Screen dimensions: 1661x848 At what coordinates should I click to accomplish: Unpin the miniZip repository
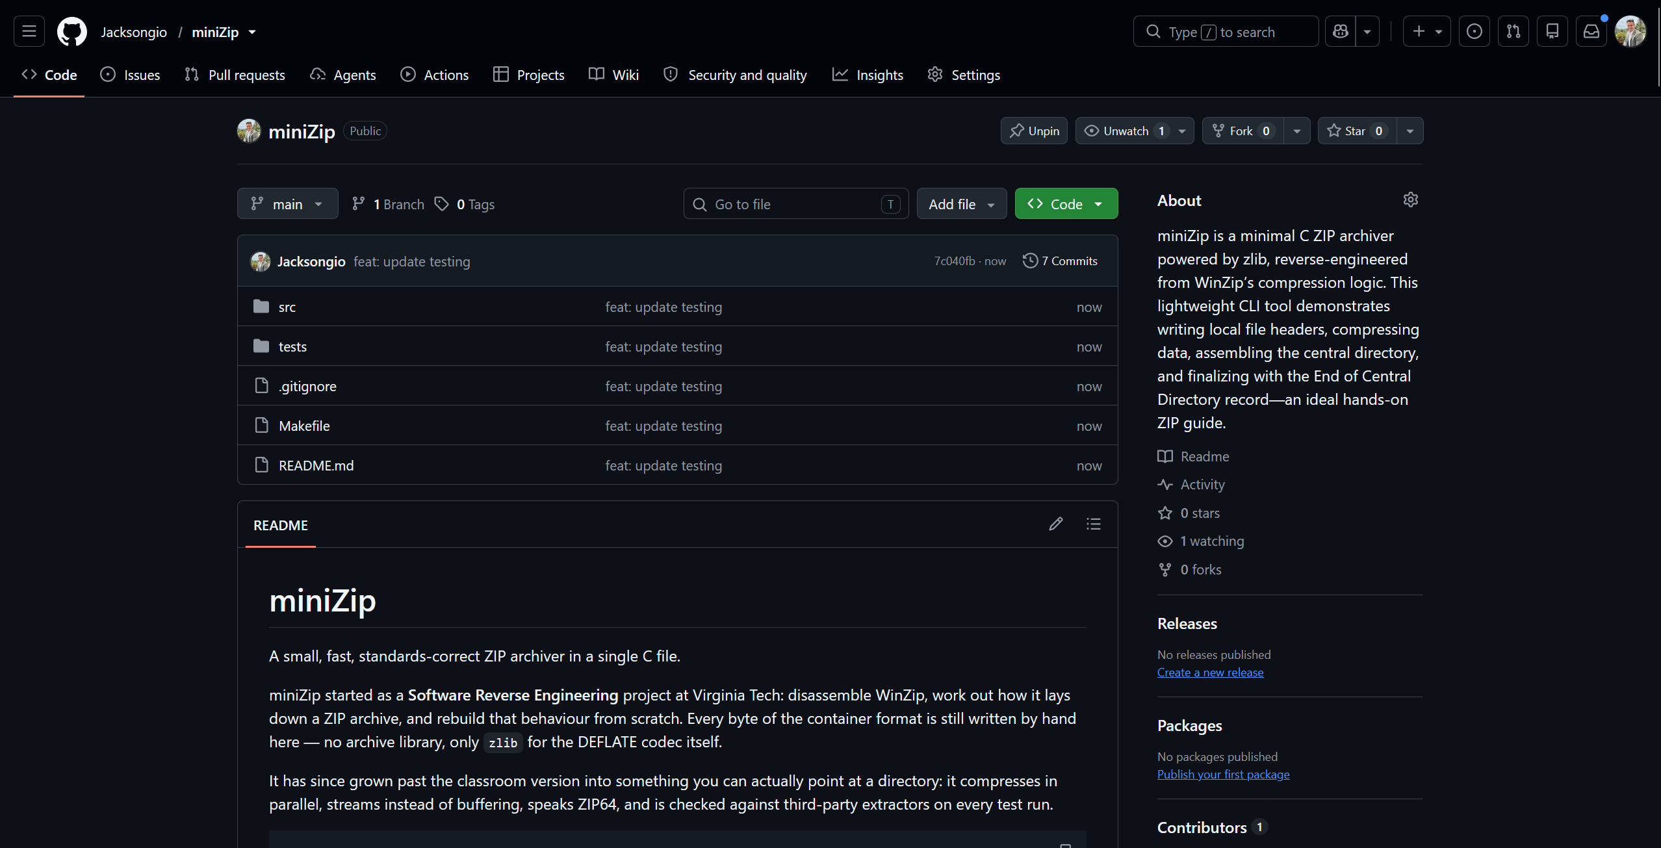pos(1034,131)
